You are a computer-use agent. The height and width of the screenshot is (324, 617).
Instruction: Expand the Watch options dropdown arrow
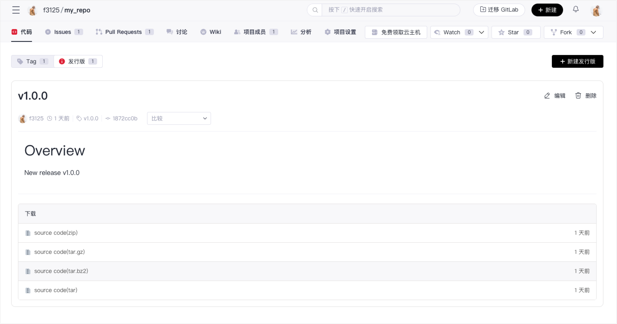coord(482,32)
